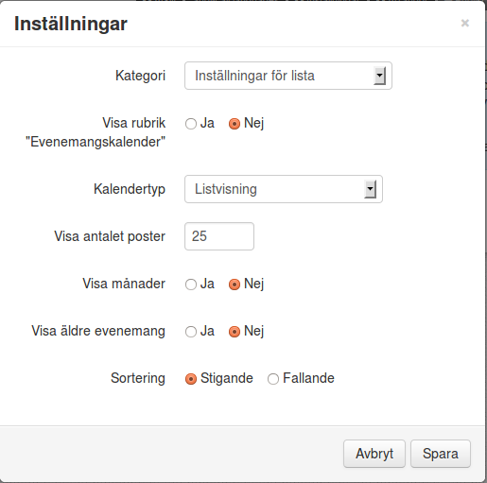Click the Avbryt button
Image resolution: width=487 pixels, height=483 pixels.
(374, 454)
